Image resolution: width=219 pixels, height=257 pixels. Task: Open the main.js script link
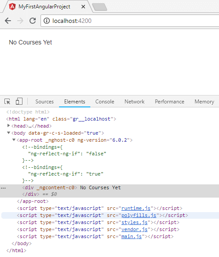pyautogui.click(x=131, y=236)
